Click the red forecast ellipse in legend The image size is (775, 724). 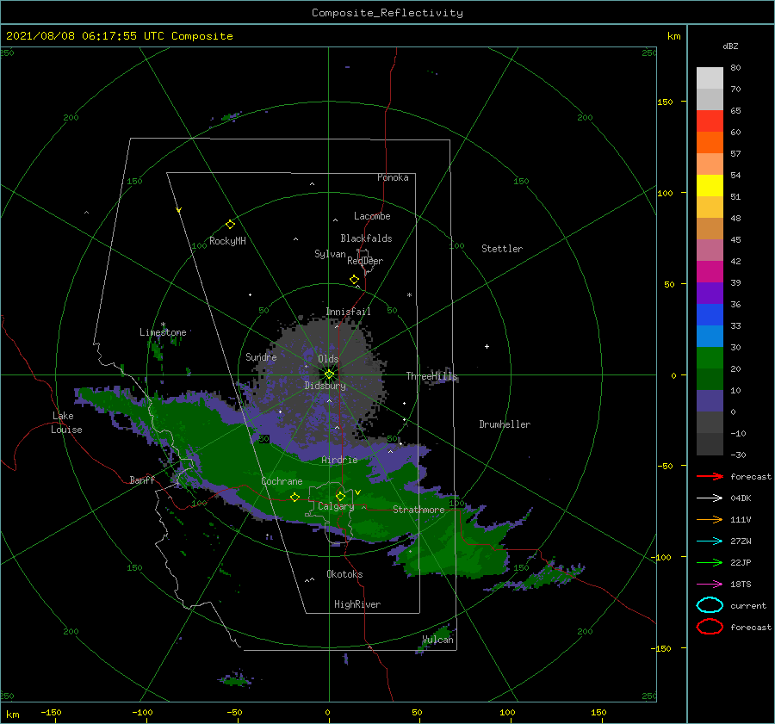coord(710,627)
